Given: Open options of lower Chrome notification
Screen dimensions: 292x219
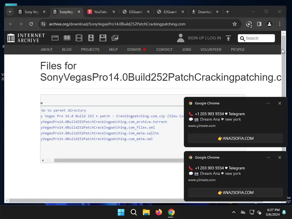Looking at the screenshot, I should pyautogui.click(x=268, y=157).
